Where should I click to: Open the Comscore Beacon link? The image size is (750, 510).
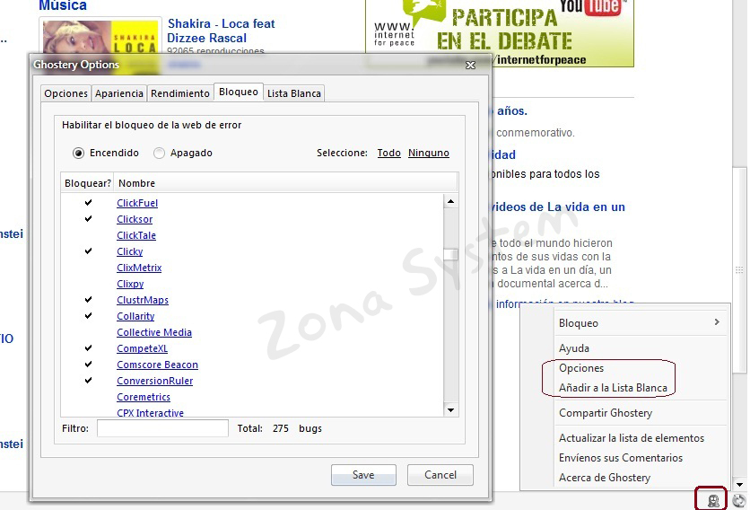click(x=157, y=365)
